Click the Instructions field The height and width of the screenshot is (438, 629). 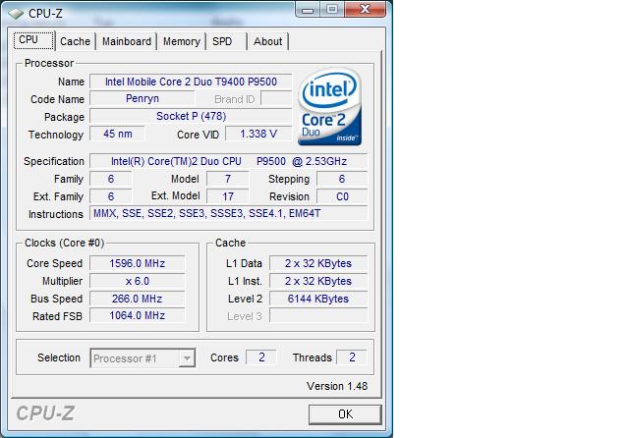click(229, 213)
